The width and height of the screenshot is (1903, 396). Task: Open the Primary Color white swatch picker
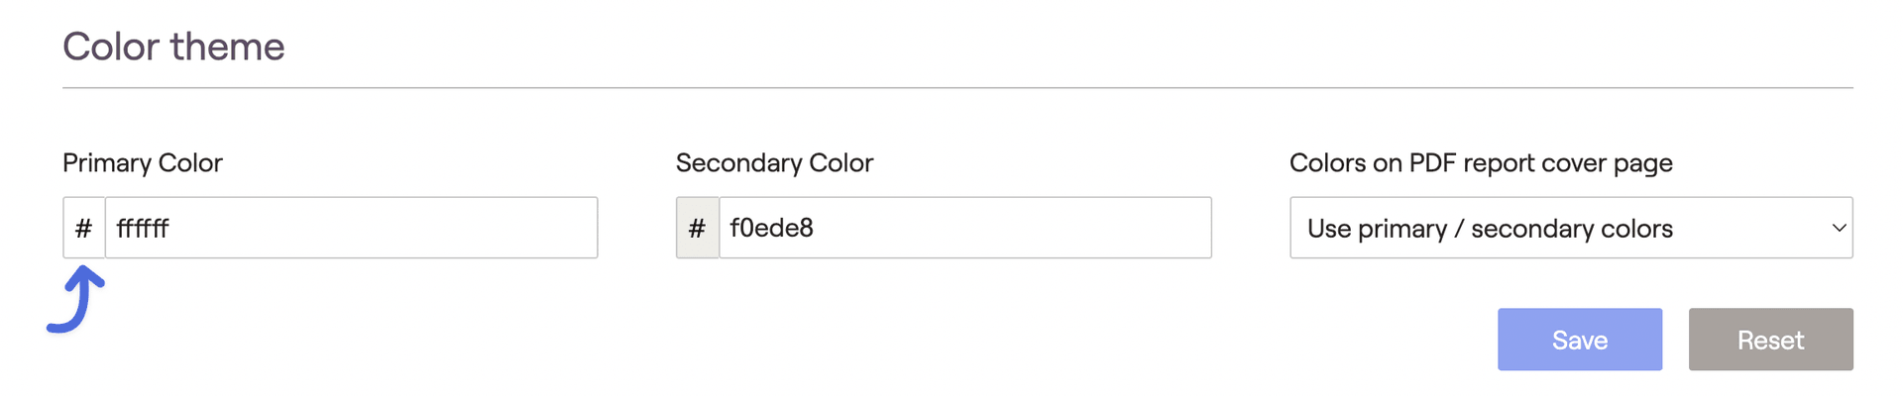[x=84, y=228]
